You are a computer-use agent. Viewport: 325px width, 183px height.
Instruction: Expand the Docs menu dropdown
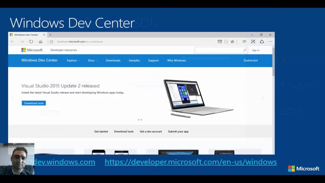point(92,60)
